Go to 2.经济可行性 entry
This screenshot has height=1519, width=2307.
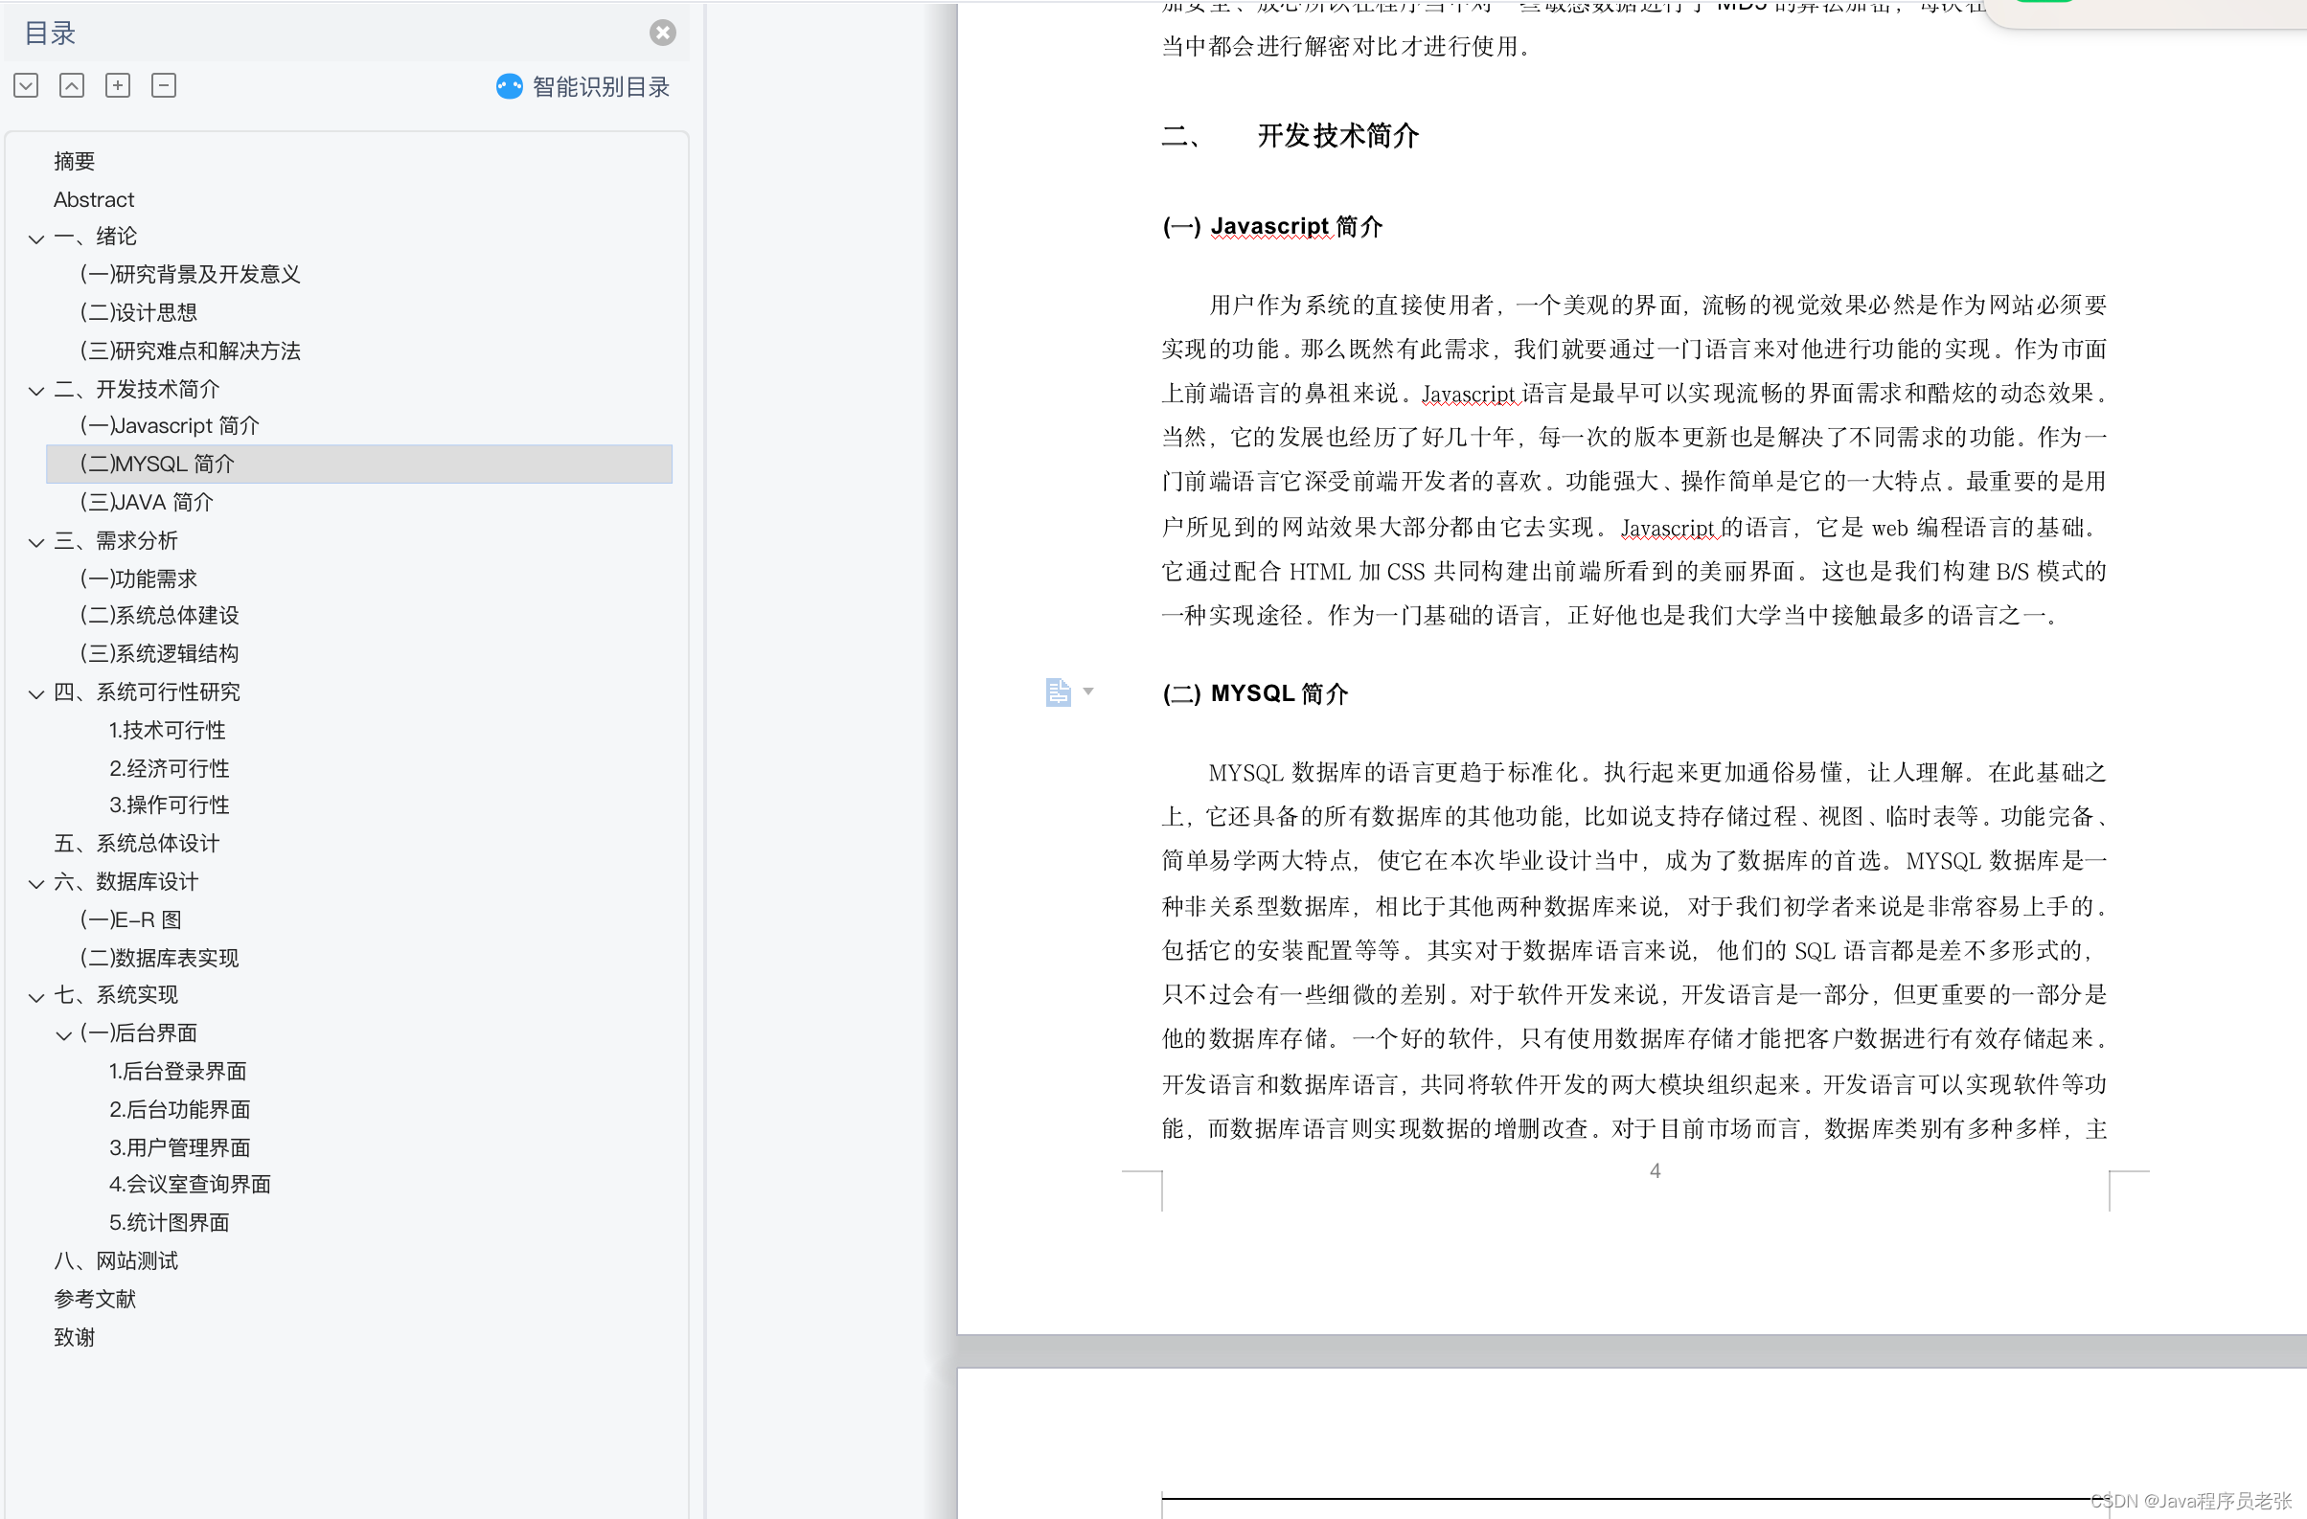pos(169,768)
